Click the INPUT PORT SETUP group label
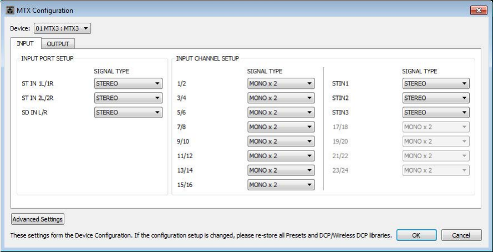 click(x=47, y=58)
